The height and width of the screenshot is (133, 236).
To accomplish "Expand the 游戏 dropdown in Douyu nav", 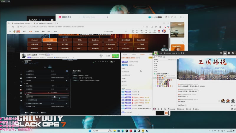I will (49, 31).
